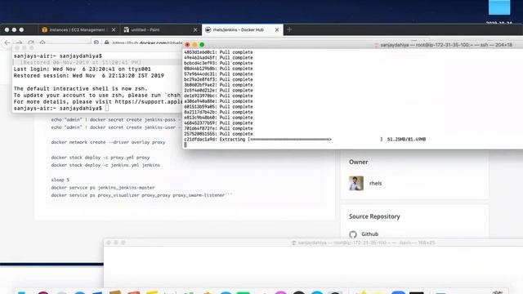Image resolution: width=523 pixels, height=294 pixels.
Task: Click inside the bottom bash terminal window
Action: coord(313,267)
